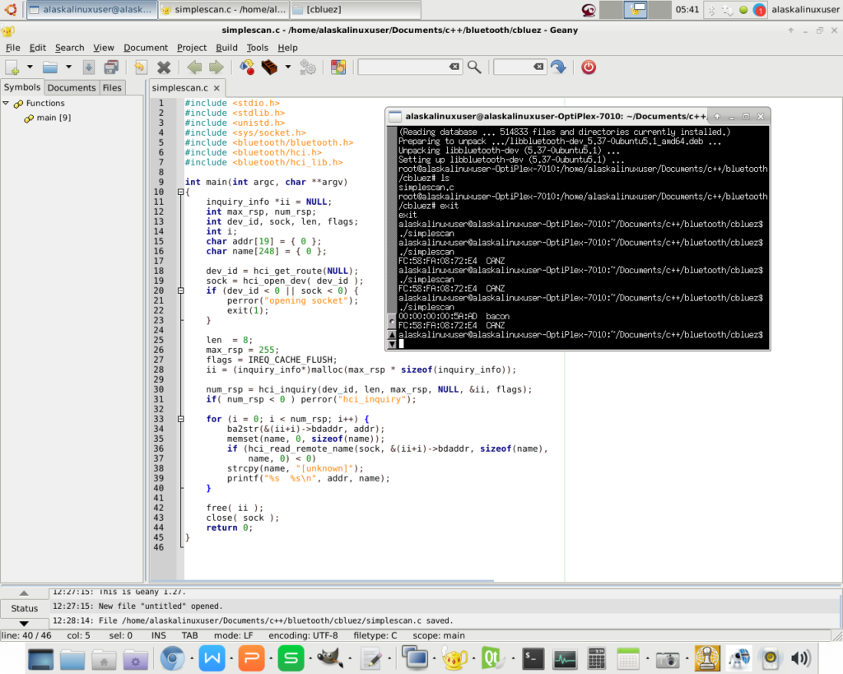Click the brick Build icon
The image size is (843, 674).
268,67
